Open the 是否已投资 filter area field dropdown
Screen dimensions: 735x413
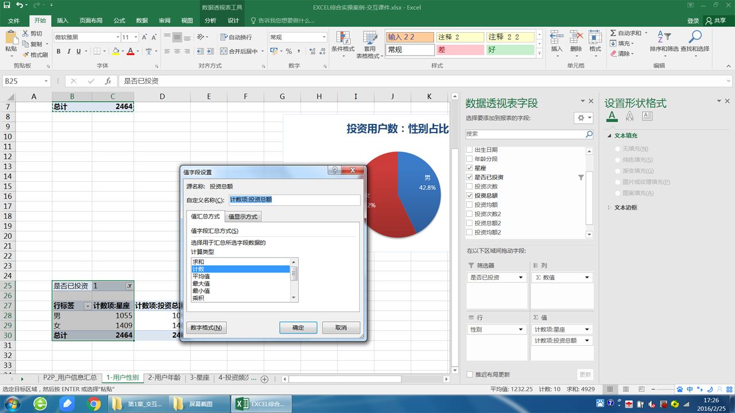click(521, 278)
